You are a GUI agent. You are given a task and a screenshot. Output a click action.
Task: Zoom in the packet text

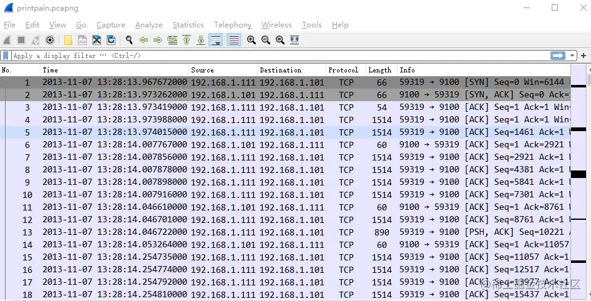point(252,40)
